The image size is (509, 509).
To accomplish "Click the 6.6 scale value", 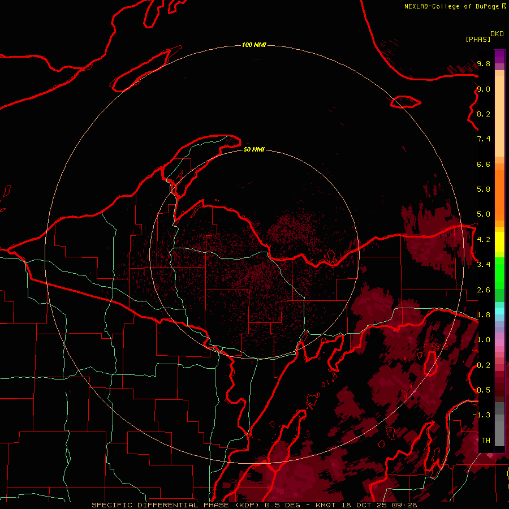I will (484, 164).
